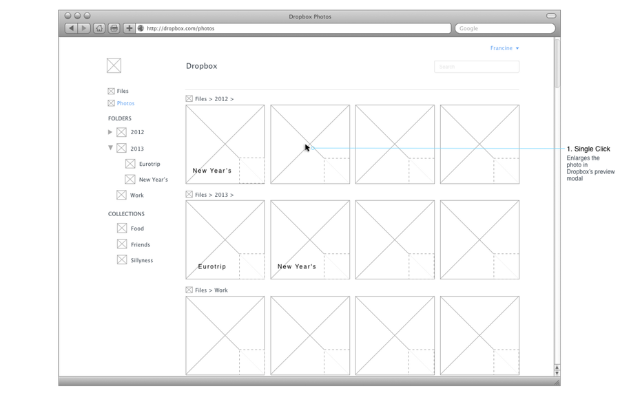Click the print icon in browser toolbar
The height and width of the screenshot is (395, 620).
coord(114,28)
